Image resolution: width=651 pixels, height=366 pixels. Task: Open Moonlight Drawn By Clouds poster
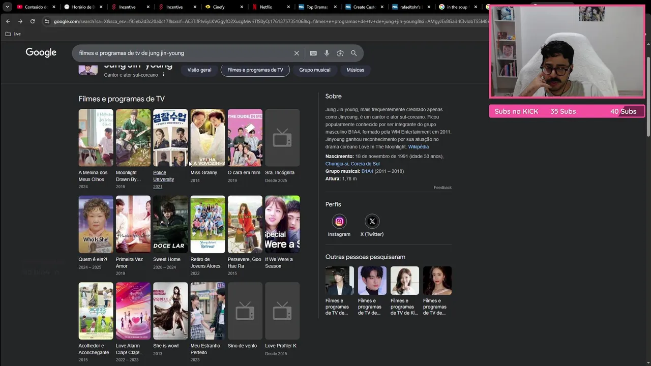click(133, 138)
